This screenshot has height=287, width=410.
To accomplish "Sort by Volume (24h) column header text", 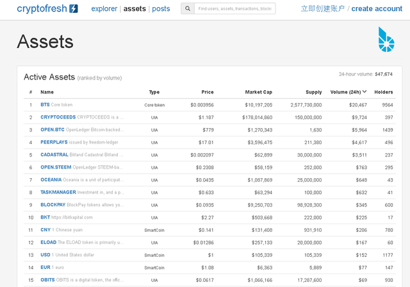I will [x=345, y=92].
